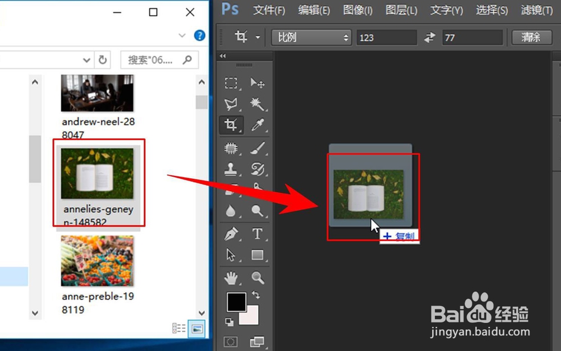Select the Polygonal Lasso tool
Screen dimensions: 561x351
(231, 104)
